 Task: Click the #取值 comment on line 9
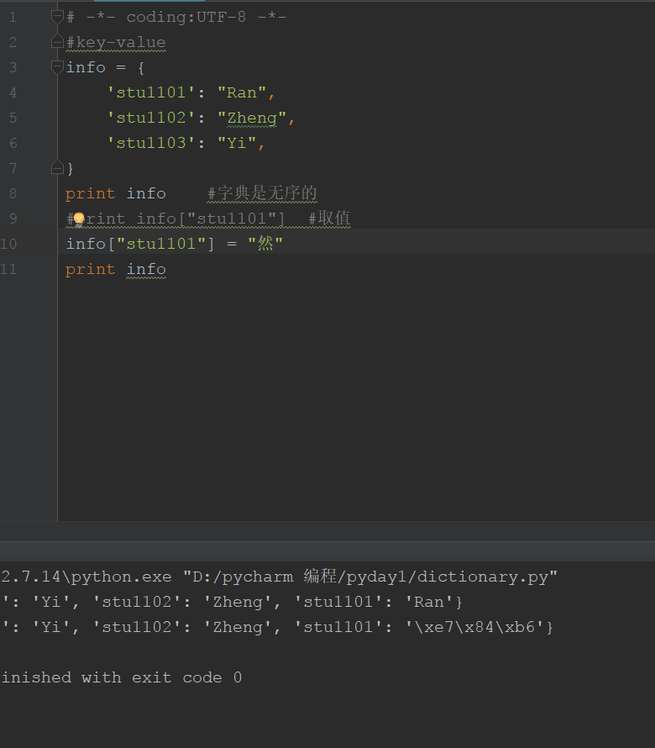pyautogui.click(x=328, y=219)
